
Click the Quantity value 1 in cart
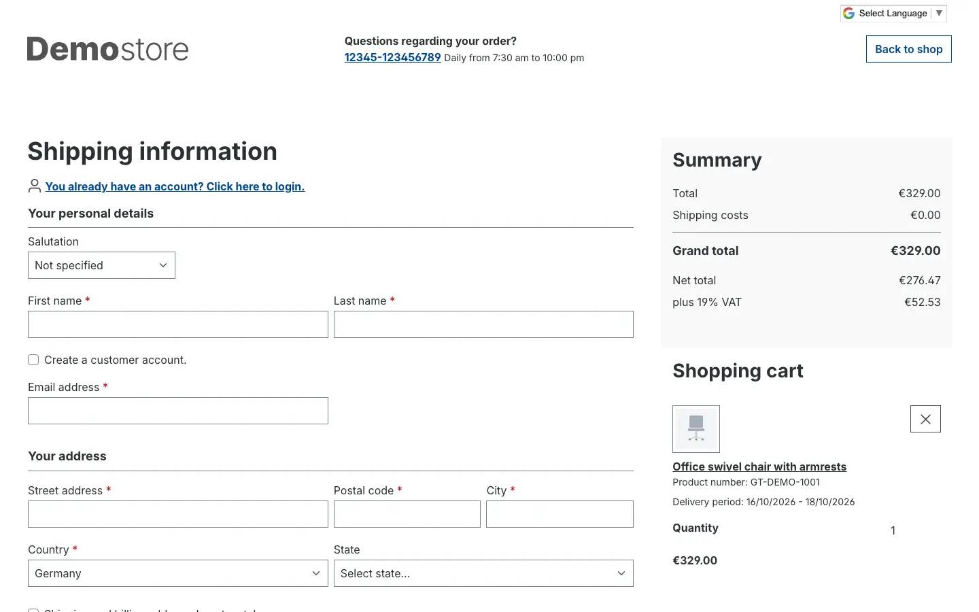click(893, 530)
